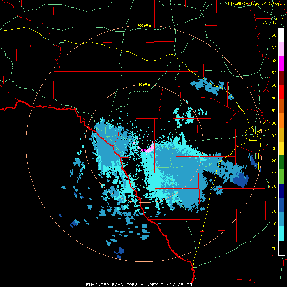Select the "KDFX" radar site identifier

click(x=152, y=285)
